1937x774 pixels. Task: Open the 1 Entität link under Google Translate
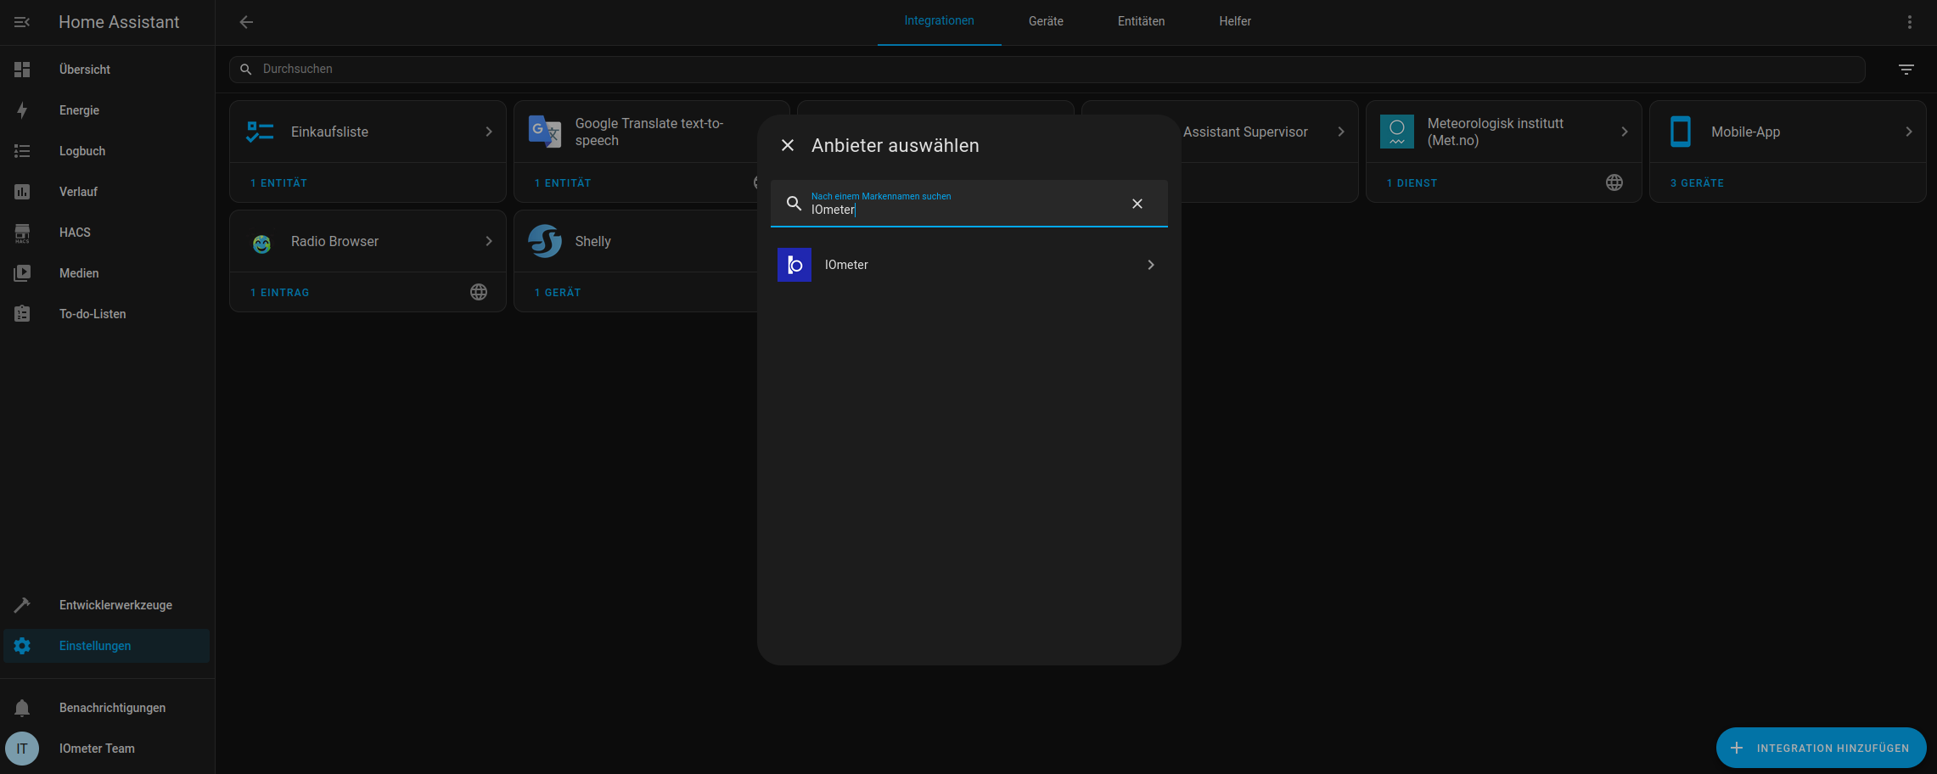click(563, 183)
